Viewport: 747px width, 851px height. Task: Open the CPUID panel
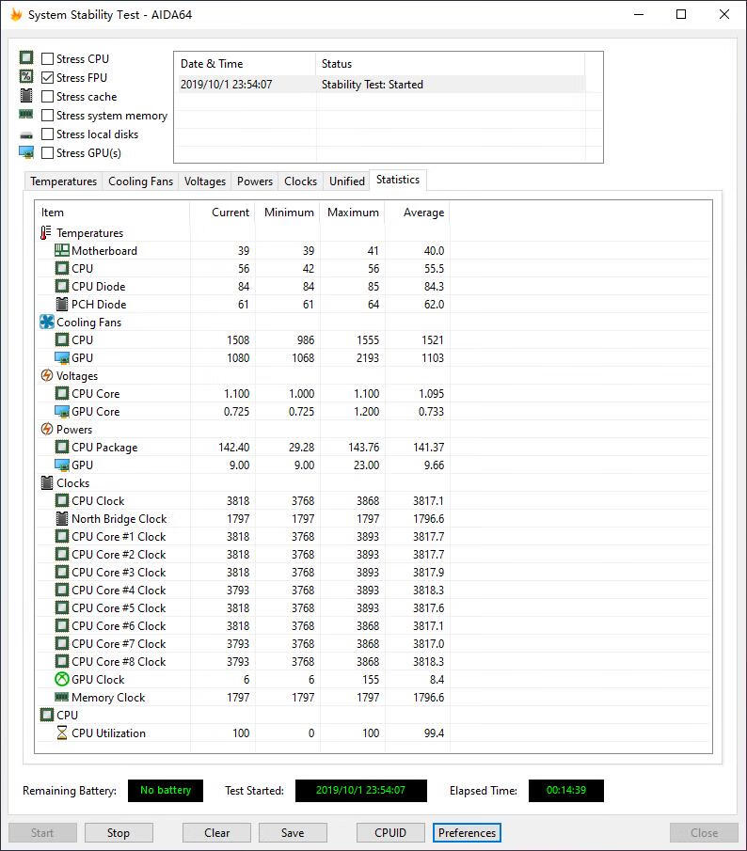[x=390, y=832]
